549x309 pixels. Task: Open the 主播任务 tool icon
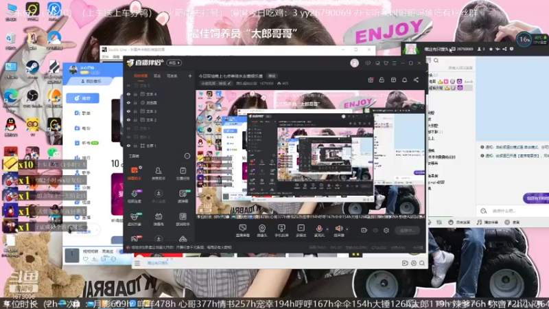pos(183,173)
